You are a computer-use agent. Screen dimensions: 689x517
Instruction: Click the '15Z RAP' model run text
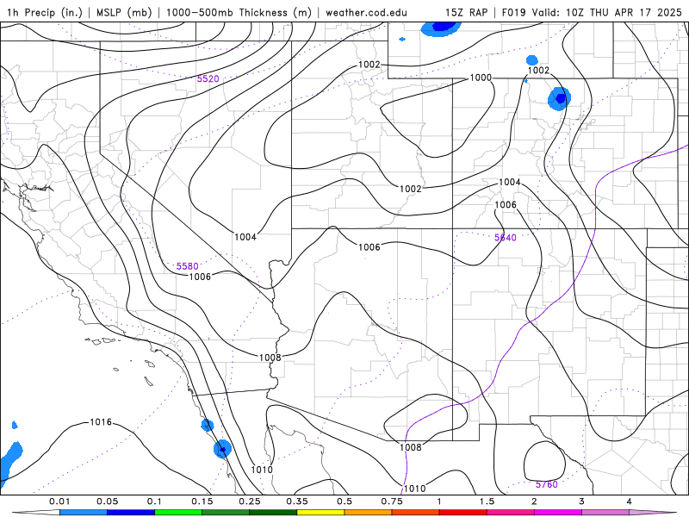coord(466,12)
